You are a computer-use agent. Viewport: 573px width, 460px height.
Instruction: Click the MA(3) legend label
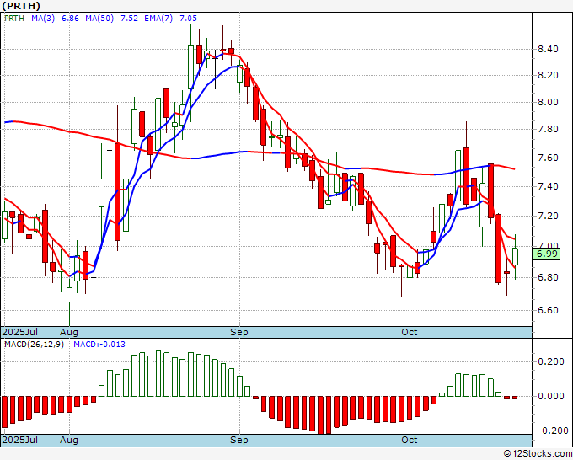(43, 19)
